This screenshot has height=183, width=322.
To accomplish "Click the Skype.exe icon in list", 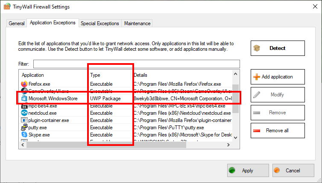I will (x=24, y=135).
